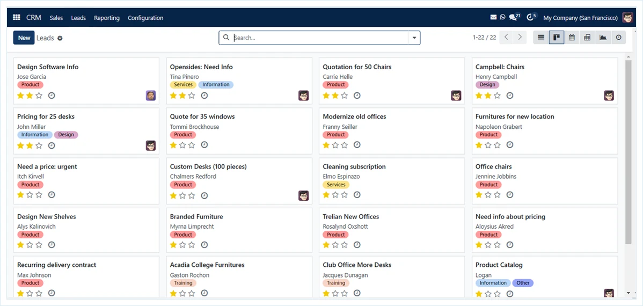The image size is (643, 306).
Task: Click contact name Jacques Dunagan
Action: tap(345, 275)
